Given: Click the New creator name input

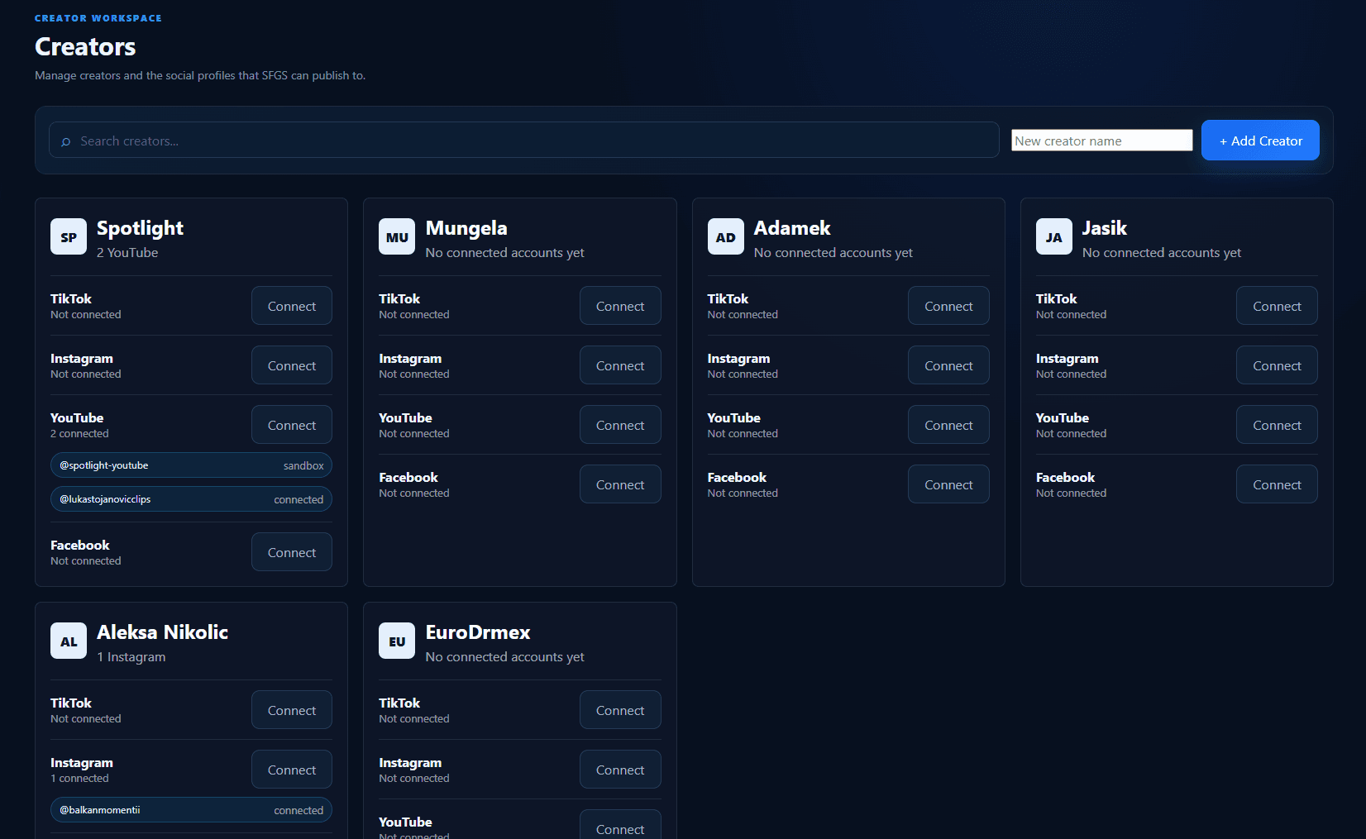Looking at the screenshot, I should pos(1102,141).
